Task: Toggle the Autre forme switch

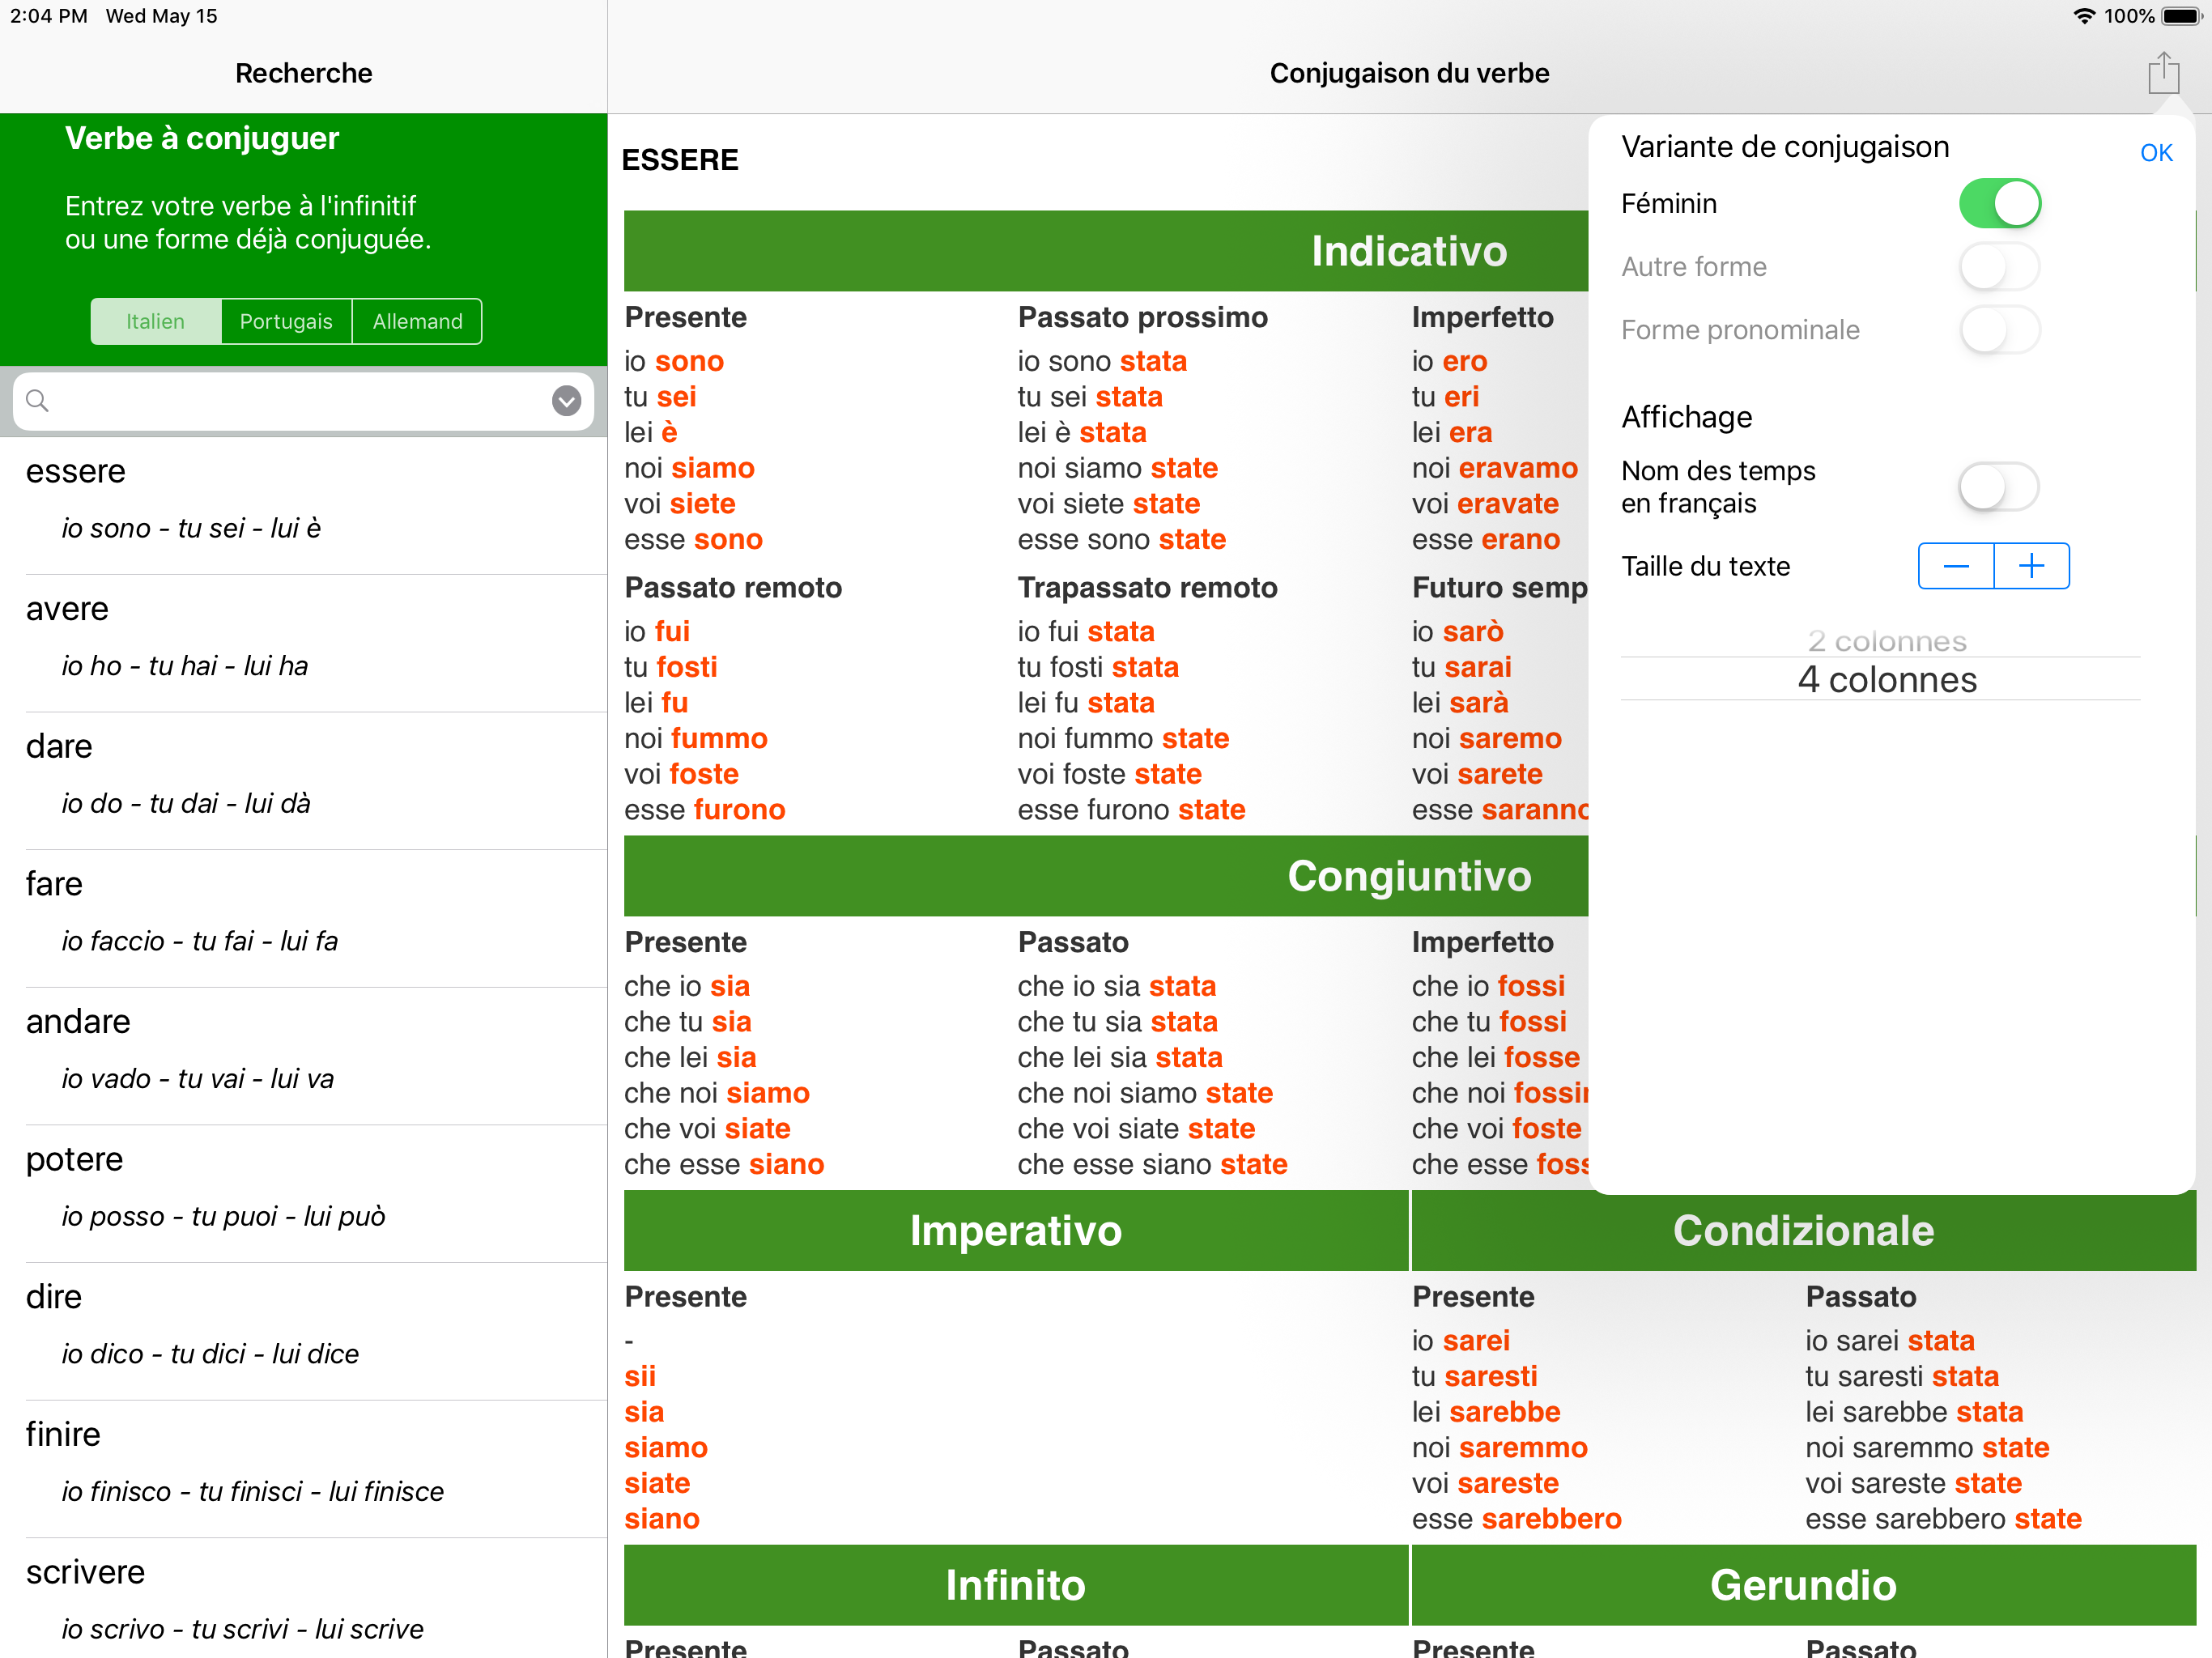Action: click(x=1999, y=267)
